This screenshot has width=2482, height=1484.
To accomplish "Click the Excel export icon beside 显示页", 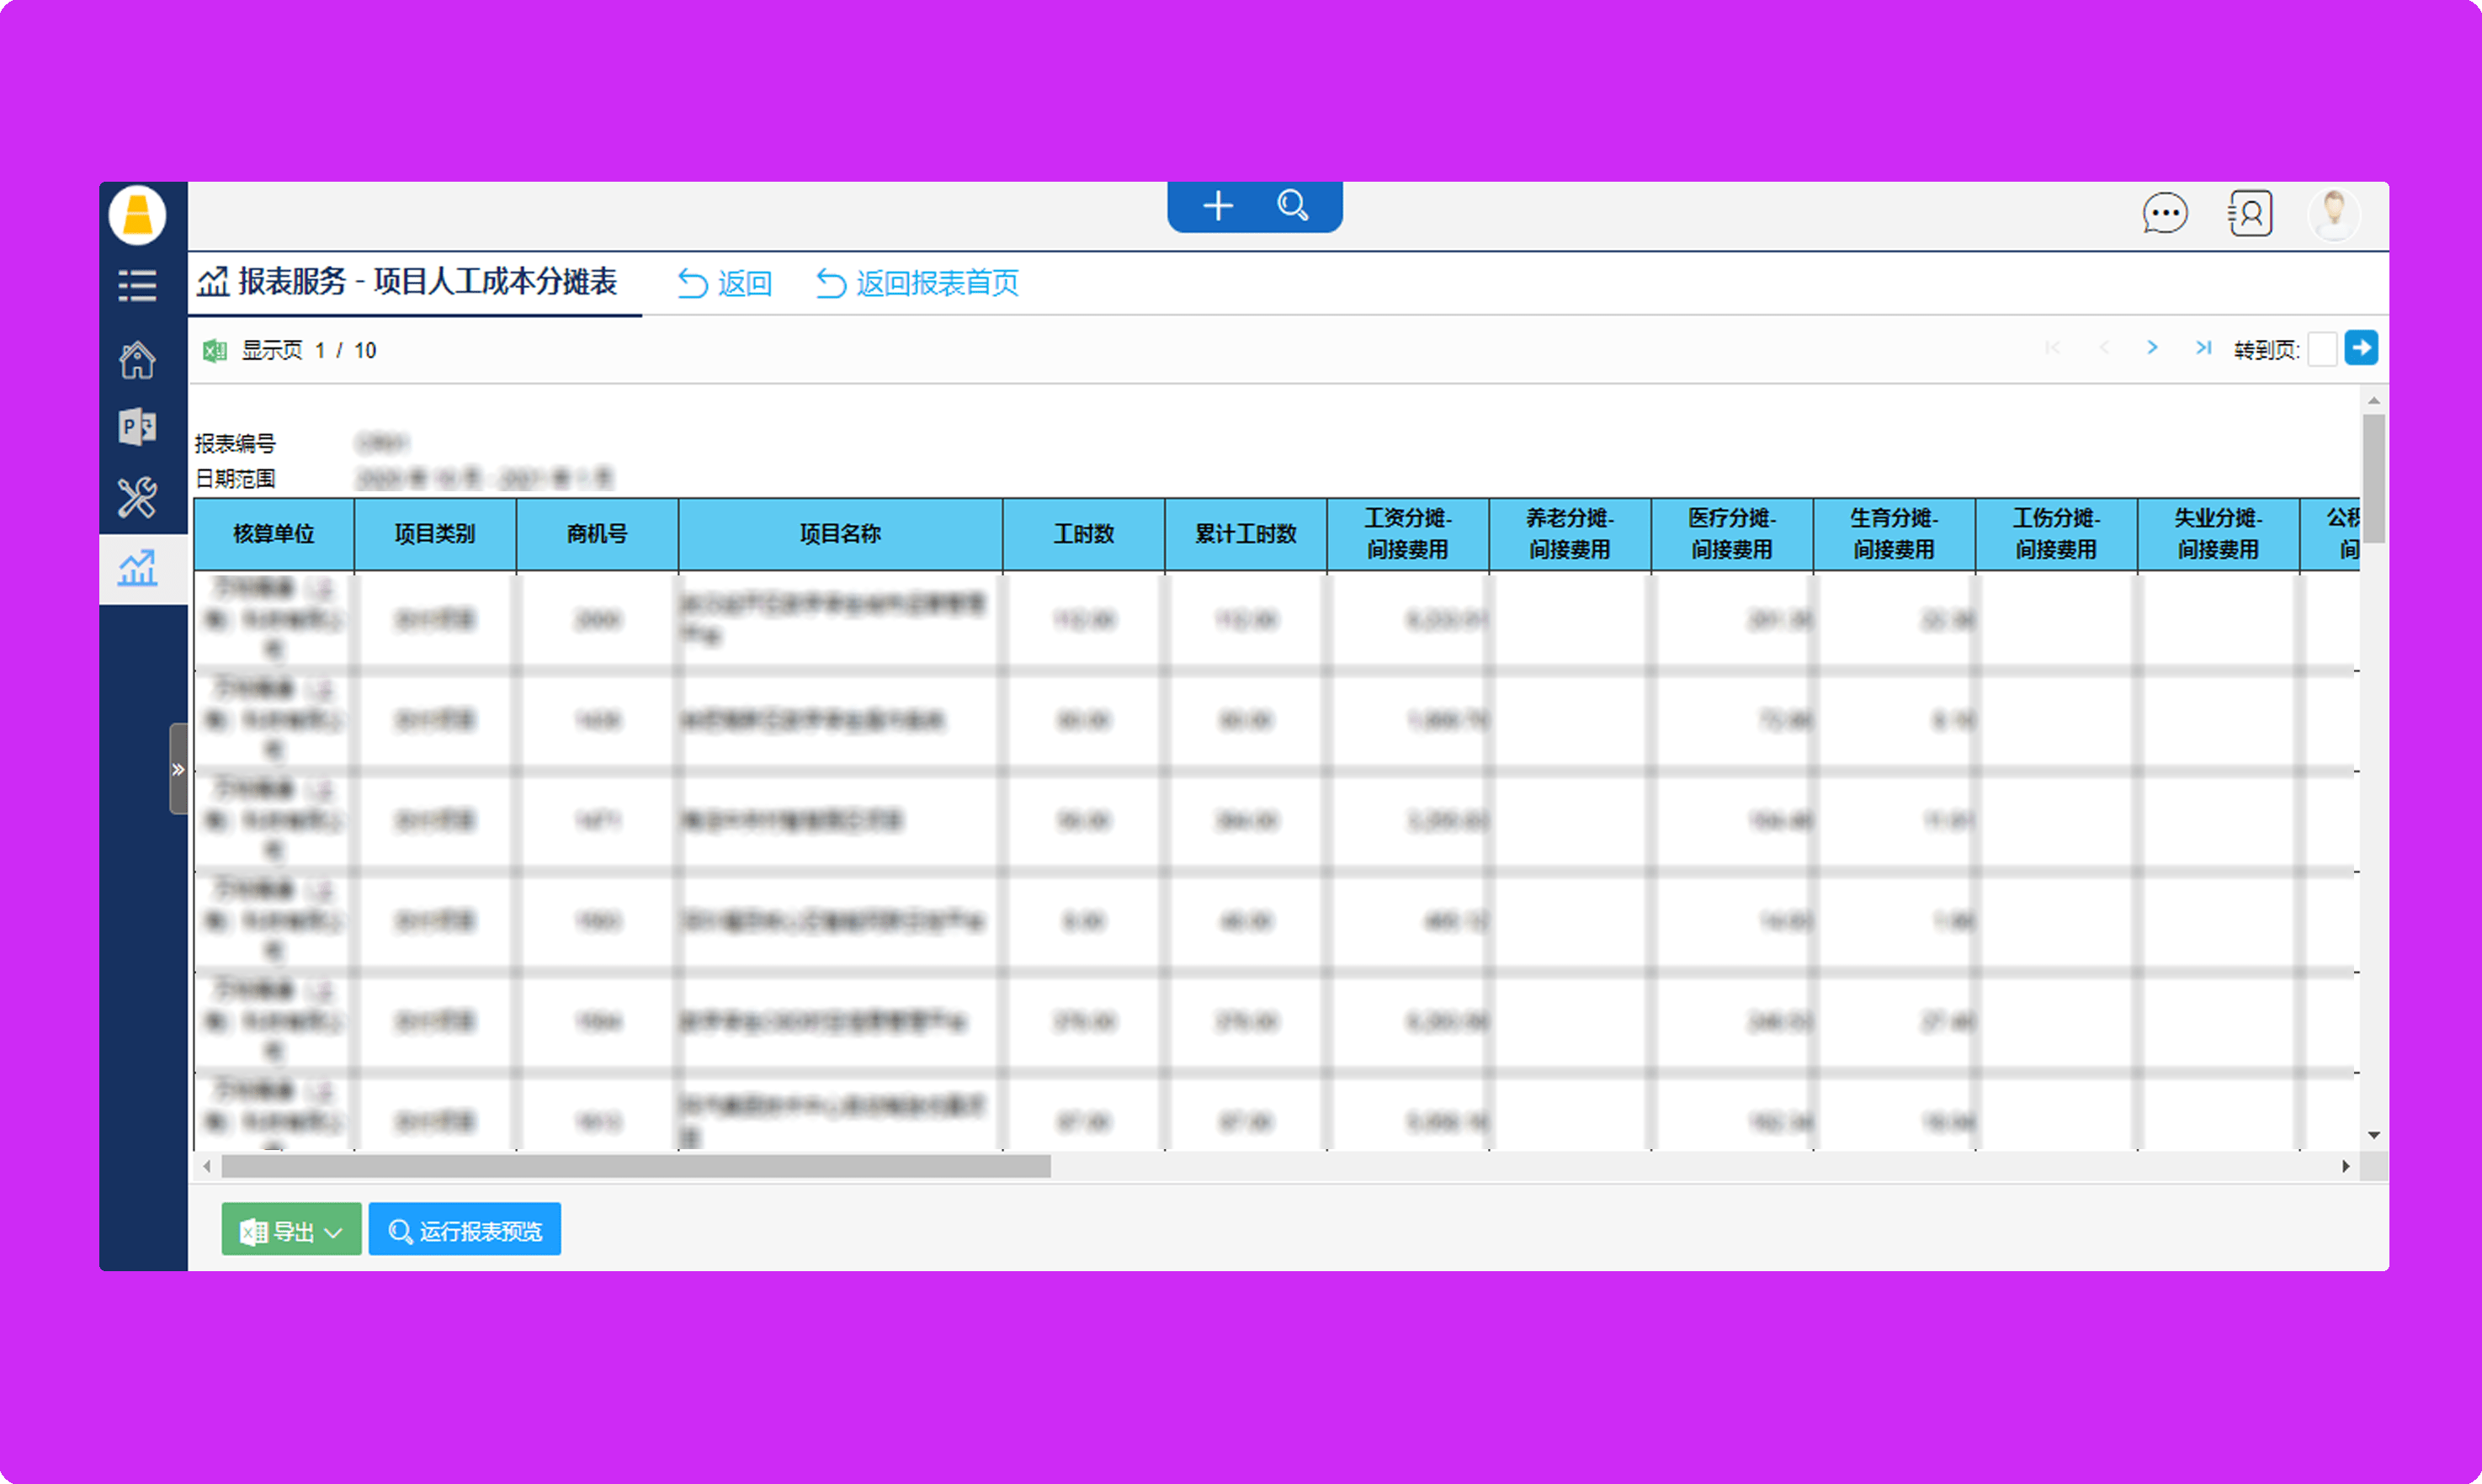I will pos(214,350).
